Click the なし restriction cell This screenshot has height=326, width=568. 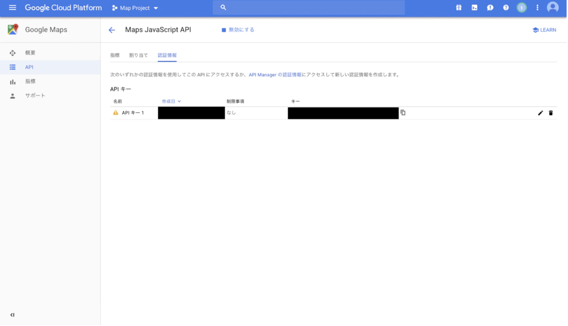(232, 113)
